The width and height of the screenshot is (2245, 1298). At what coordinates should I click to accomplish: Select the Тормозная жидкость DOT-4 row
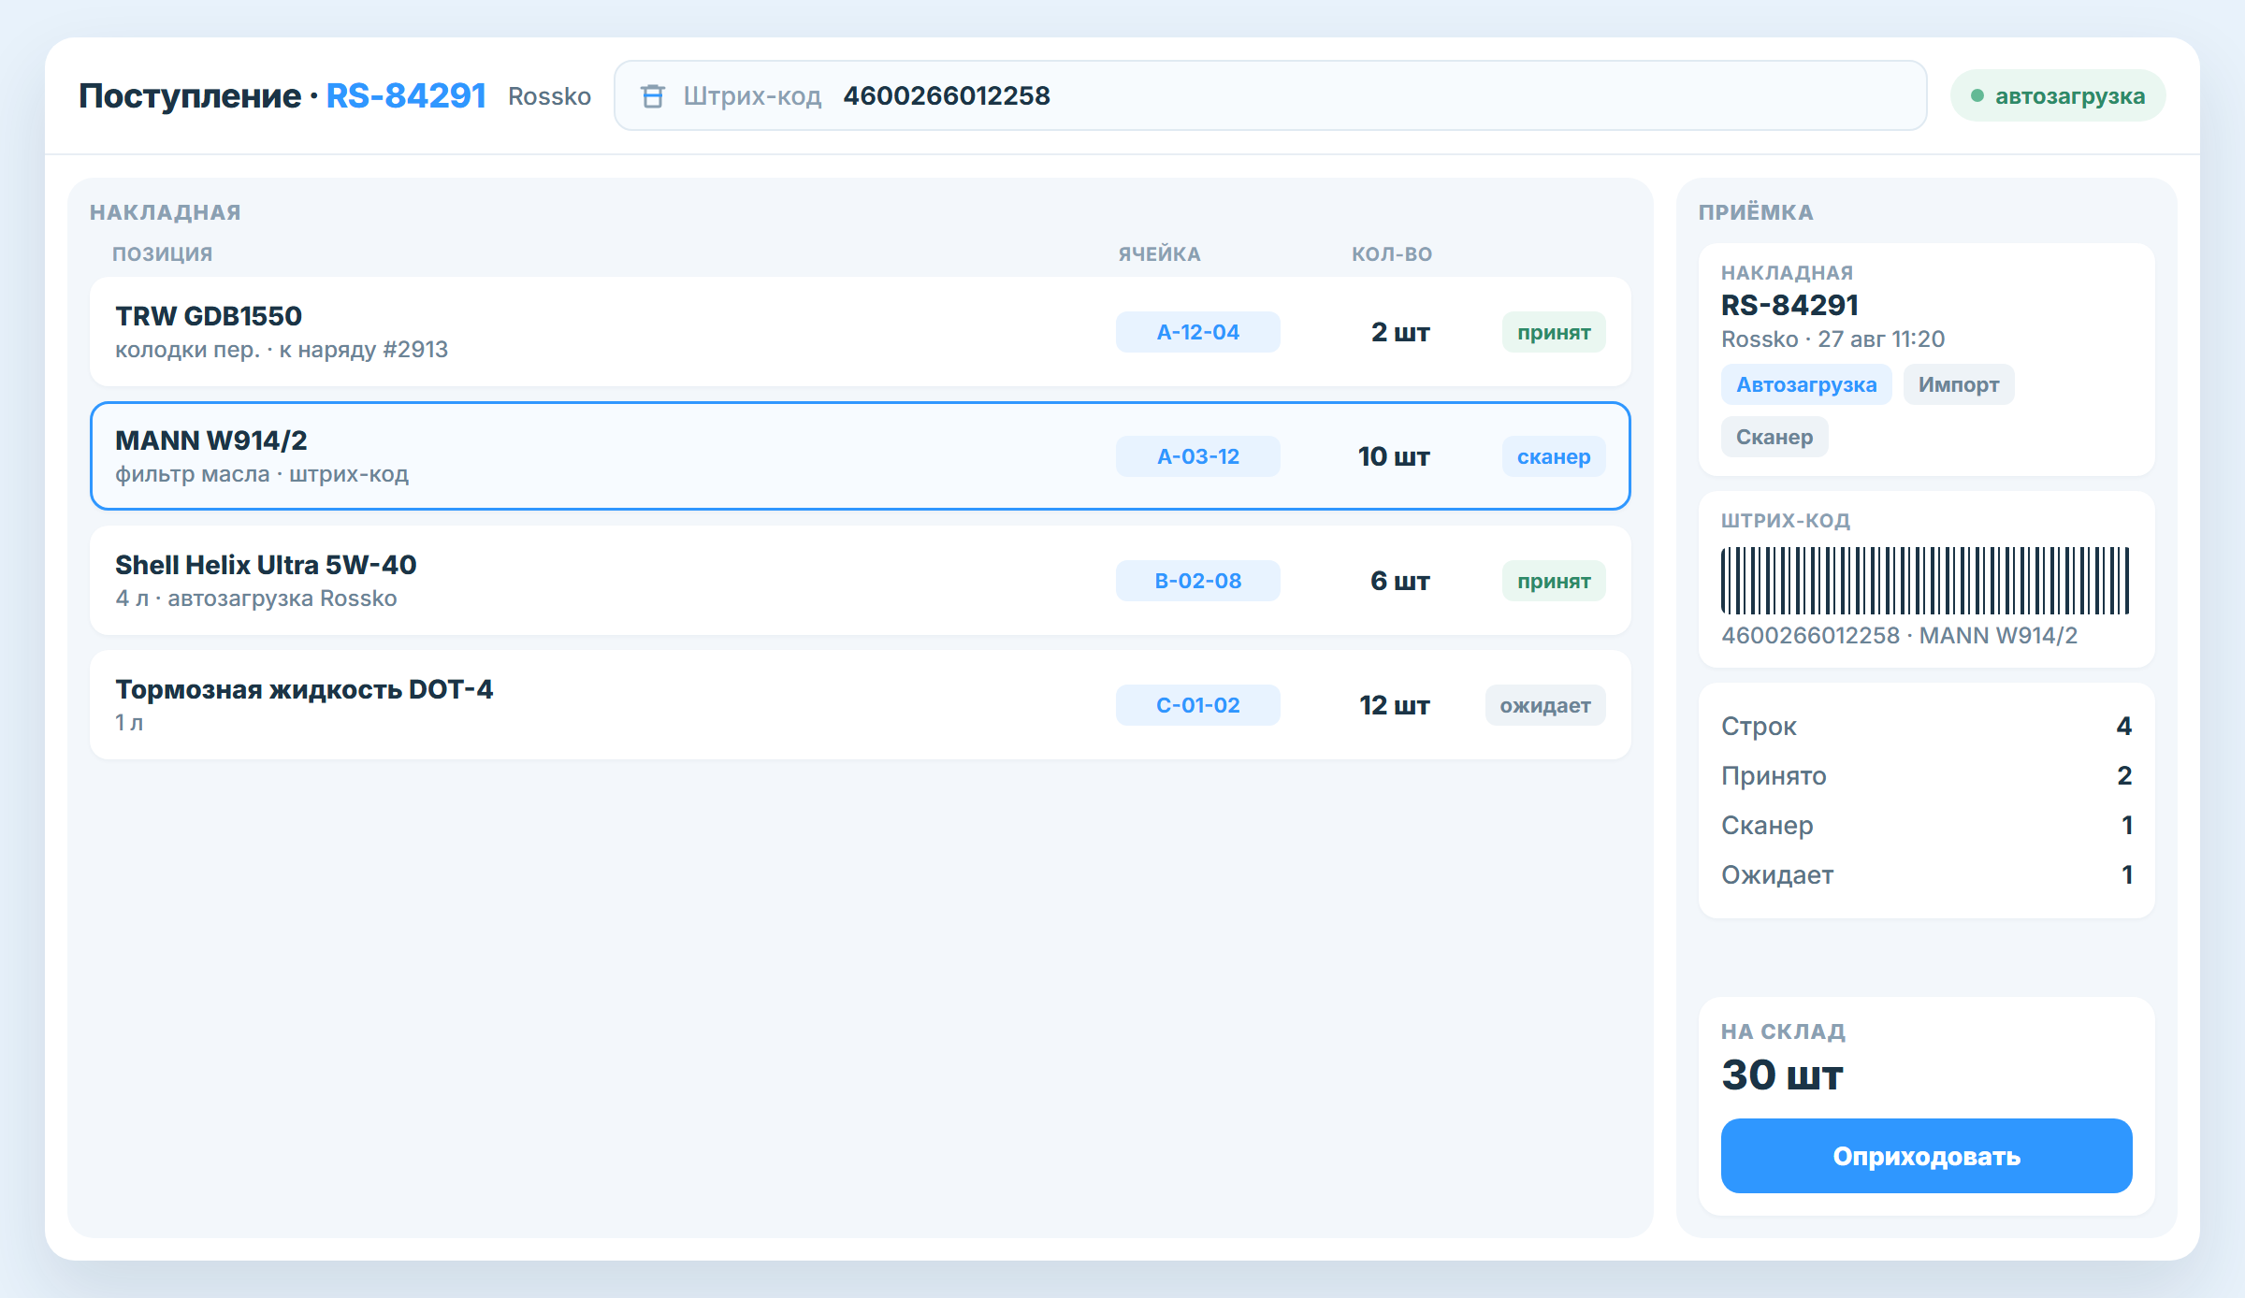(860, 705)
